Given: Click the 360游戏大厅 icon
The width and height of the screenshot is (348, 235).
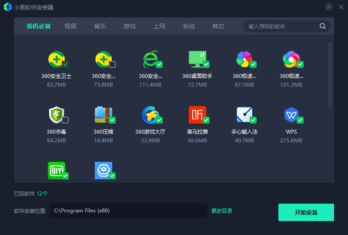Looking at the screenshot, I should click(150, 114).
